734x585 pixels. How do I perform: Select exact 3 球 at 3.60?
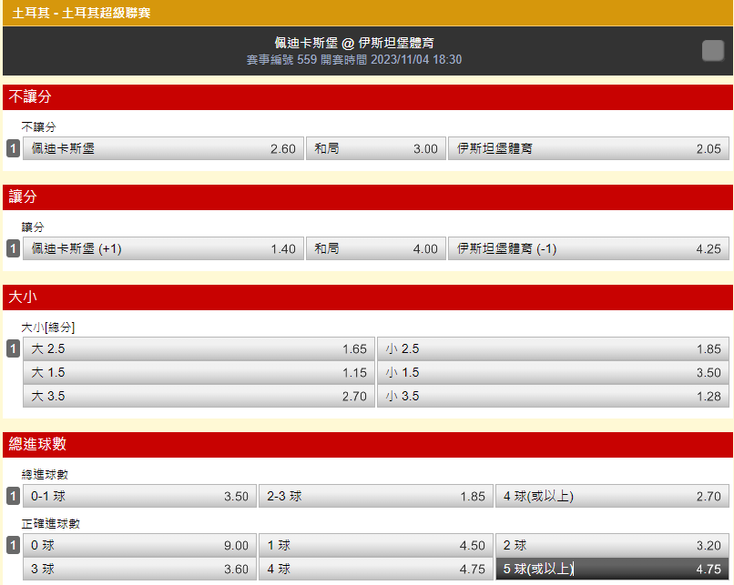pyautogui.click(x=139, y=570)
